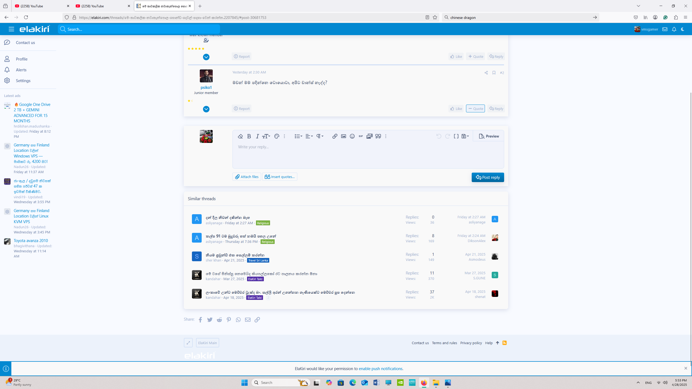Viewport: 692px width, 389px height.
Task: Click the RSS feed icon in footer
Action: point(504,343)
